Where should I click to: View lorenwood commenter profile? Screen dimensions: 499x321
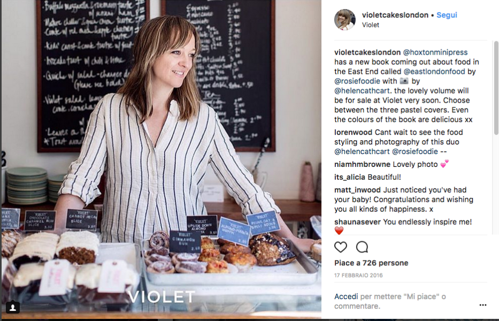tap(353, 132)
